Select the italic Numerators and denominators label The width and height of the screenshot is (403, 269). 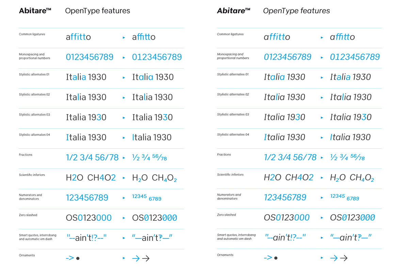pyautogui.click(x=229, y=197)
